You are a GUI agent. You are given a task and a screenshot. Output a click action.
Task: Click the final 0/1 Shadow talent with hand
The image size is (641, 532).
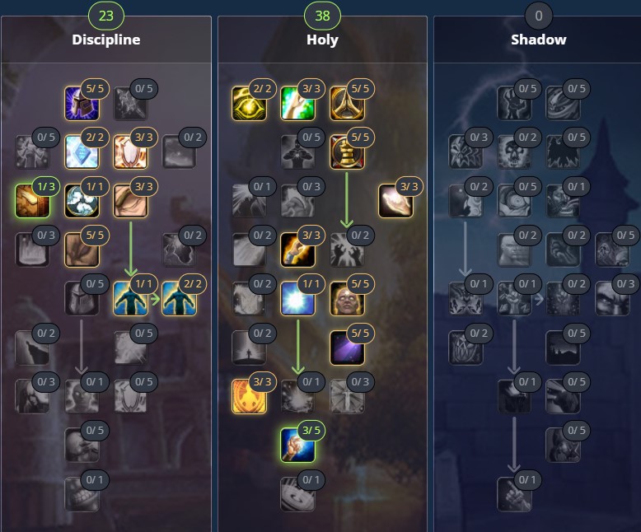pyautogui.click(x=514, y=494)
